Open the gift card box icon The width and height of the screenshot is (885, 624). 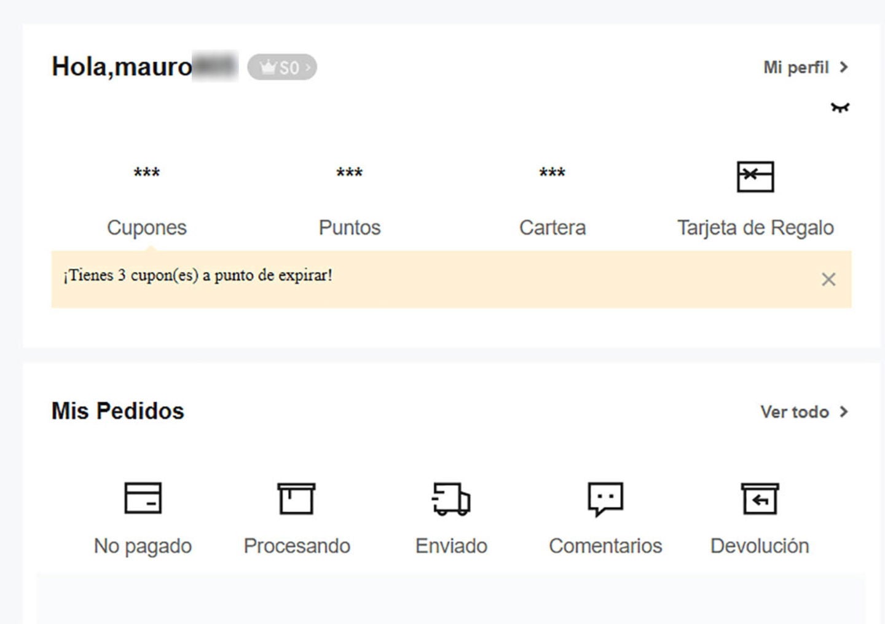click(x=755, y=178)
